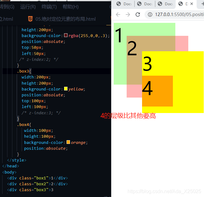This screenshot has height=197, width=204.
Task: Open the 转到(G) menu
Action: (7, 7)
